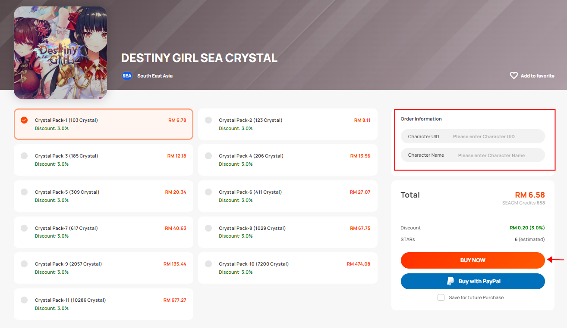The image size is (567, 328).
Task: Pick Crystal Pack-6 (411 Crystal) radio
Action: coord(208,192)
